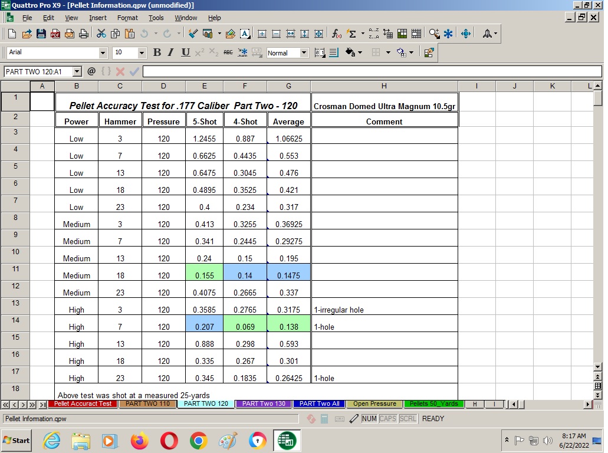
Task: Open Selection Properties icon in property bar
Action: click(x=429, y=52)
